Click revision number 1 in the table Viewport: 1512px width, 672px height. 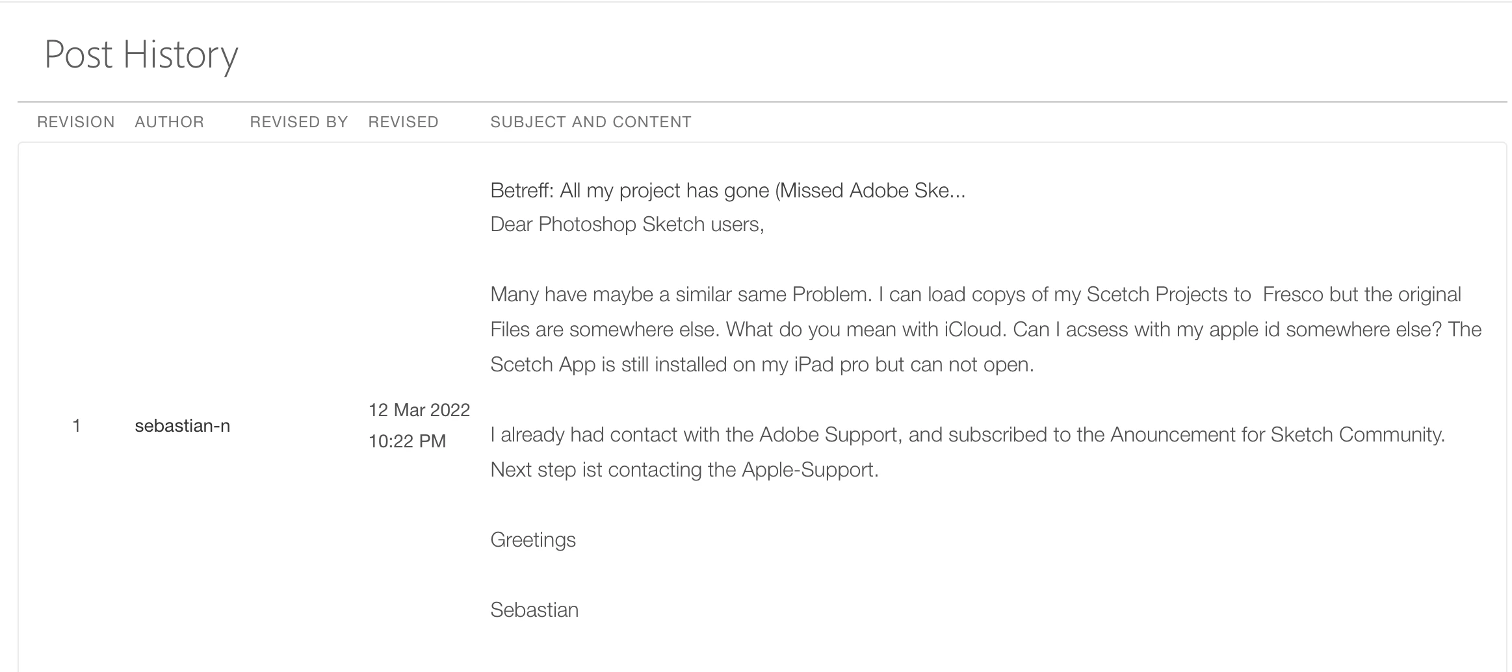coord(77,426)
